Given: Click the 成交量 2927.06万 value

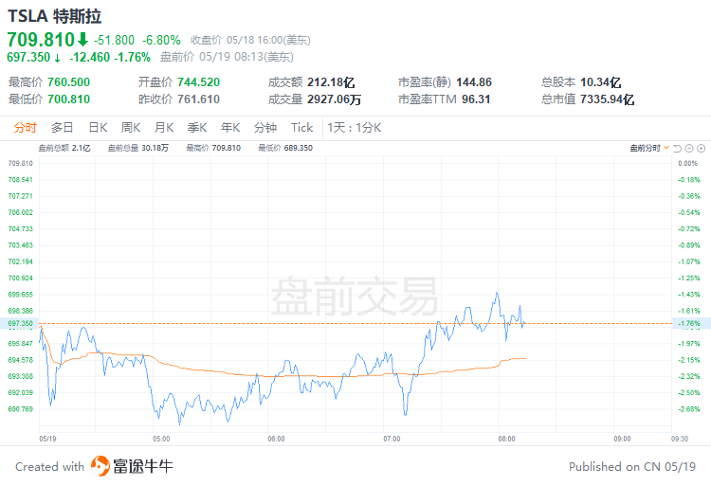Looking at the screenshot, I should [x=335, y=99].
